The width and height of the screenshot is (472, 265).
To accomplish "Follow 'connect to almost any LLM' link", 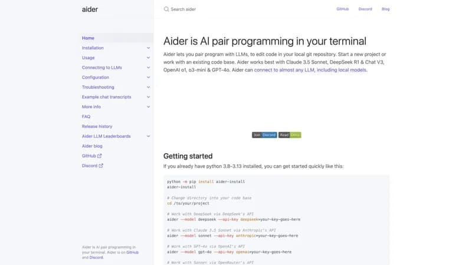I will [x=310, y=70].
